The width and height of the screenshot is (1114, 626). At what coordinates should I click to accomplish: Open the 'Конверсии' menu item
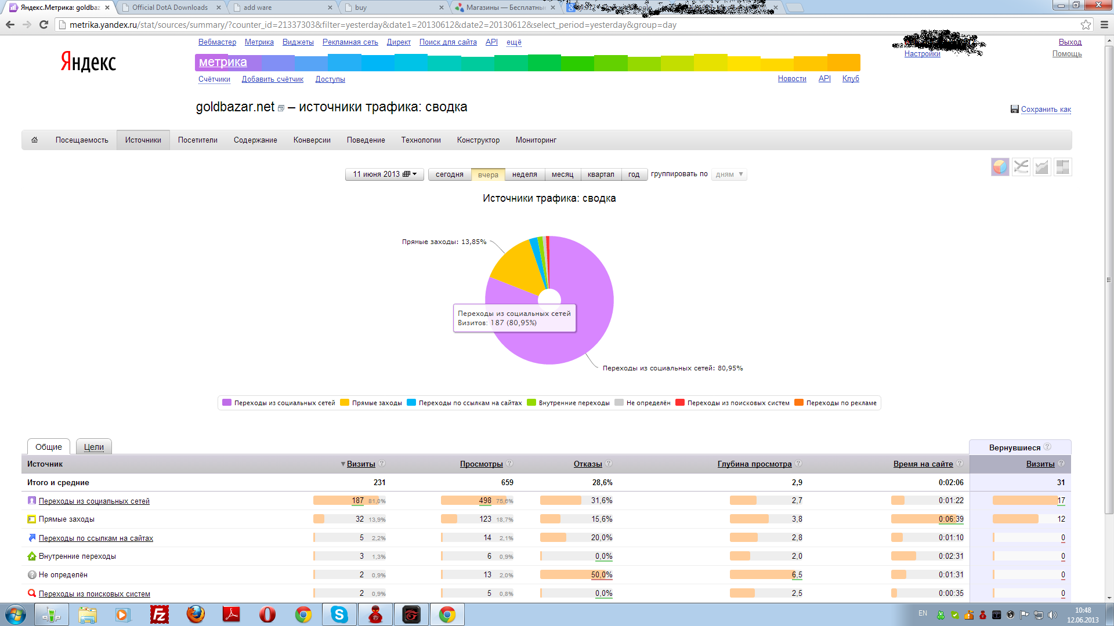click(312, 140)
